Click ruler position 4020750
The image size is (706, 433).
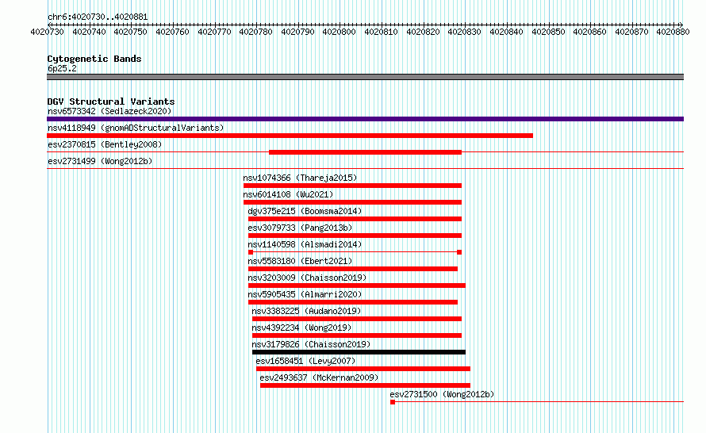[x=131, y=32]
